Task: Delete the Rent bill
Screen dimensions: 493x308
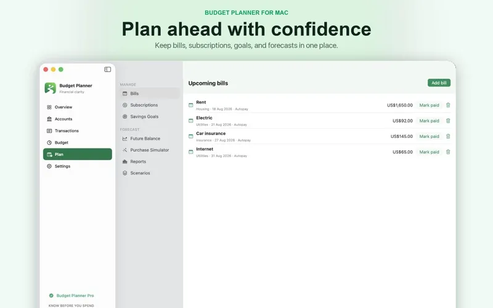Action: click(x=448, y=105)
